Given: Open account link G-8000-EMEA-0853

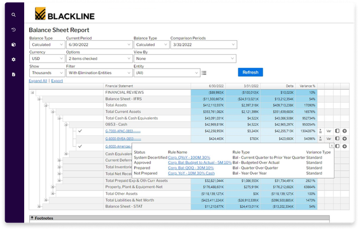Looking at the screenshot, I should coord(123,139).
